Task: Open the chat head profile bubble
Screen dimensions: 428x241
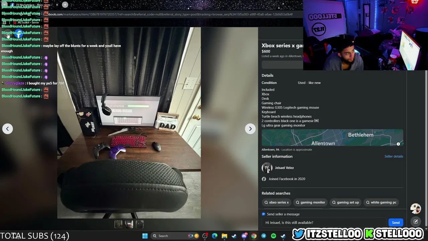Action: coord(416,209)
